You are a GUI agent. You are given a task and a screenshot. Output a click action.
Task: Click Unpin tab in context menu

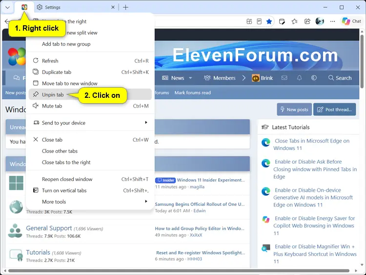coord(90,94)
